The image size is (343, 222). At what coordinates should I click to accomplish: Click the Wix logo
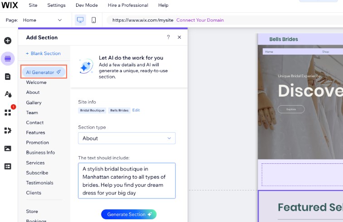pos(10,5)
